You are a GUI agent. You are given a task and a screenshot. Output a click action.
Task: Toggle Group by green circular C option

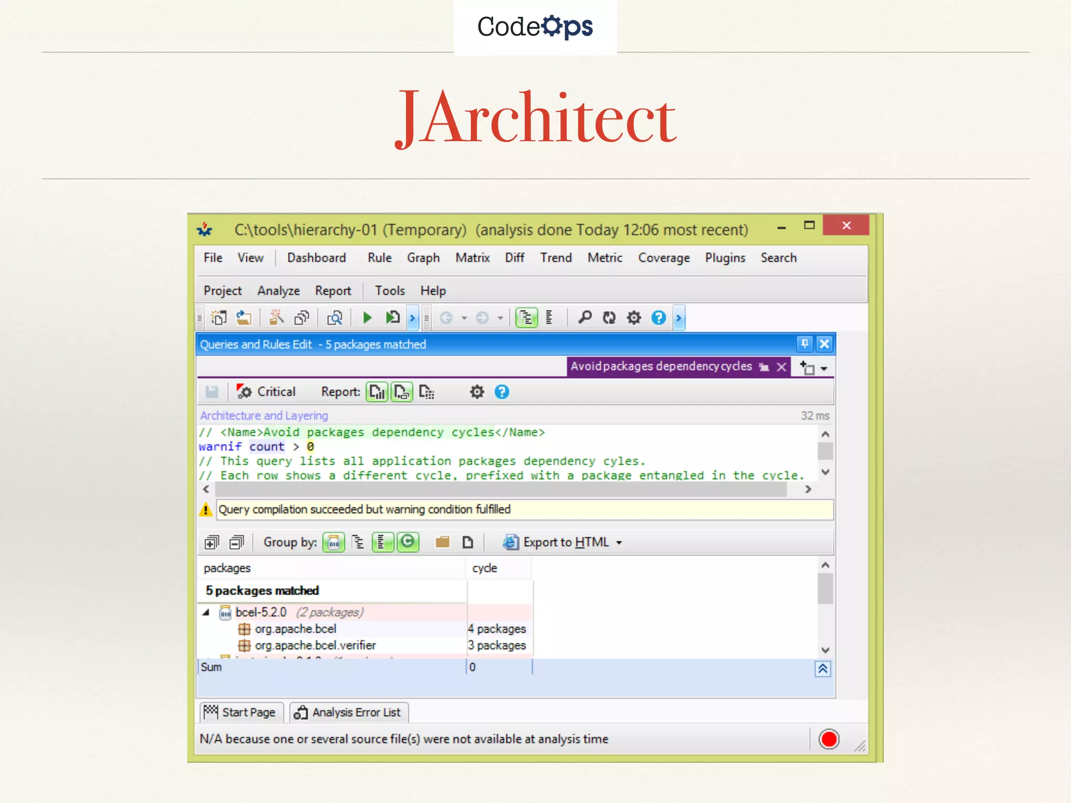[x=407, y=542]
